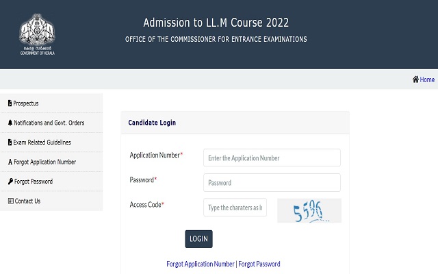The height and width of the screenshot is (274, 438).
Task: Click into the Password field
Action: [272, 183]
